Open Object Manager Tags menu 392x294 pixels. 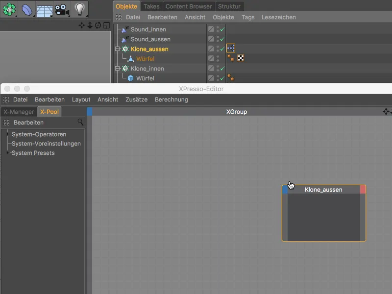click(248, 17)
